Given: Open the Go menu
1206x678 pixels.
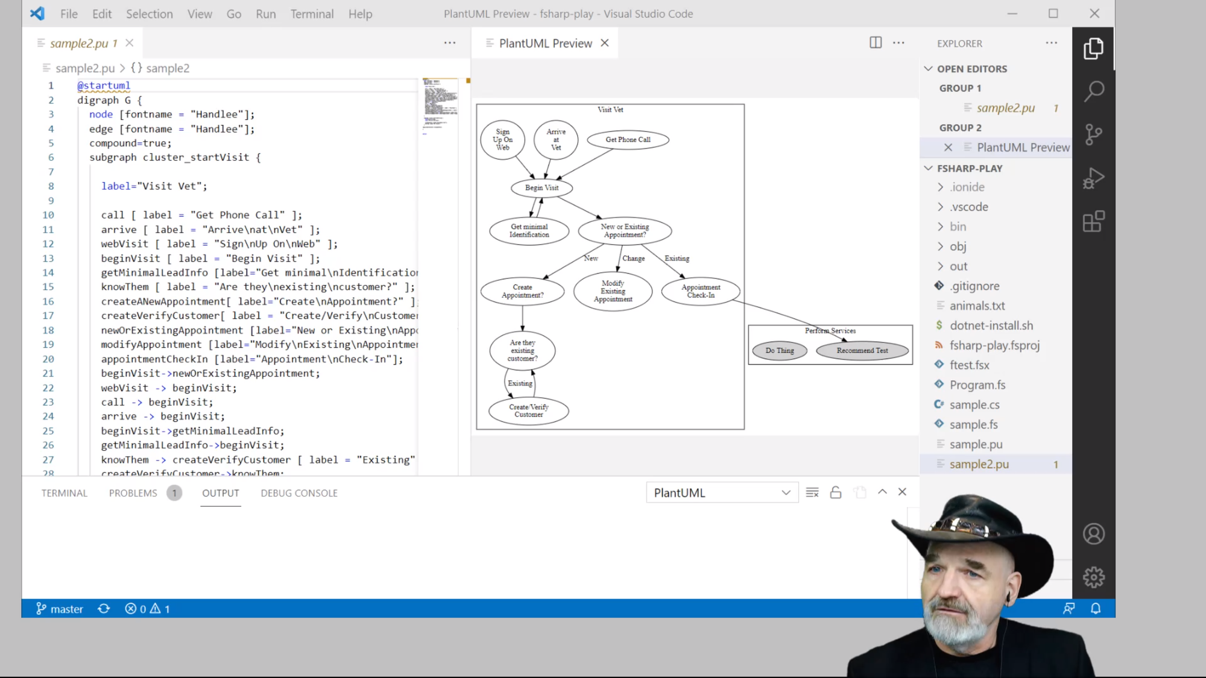Looking at the screenshot, I should [x=234, y=13].
